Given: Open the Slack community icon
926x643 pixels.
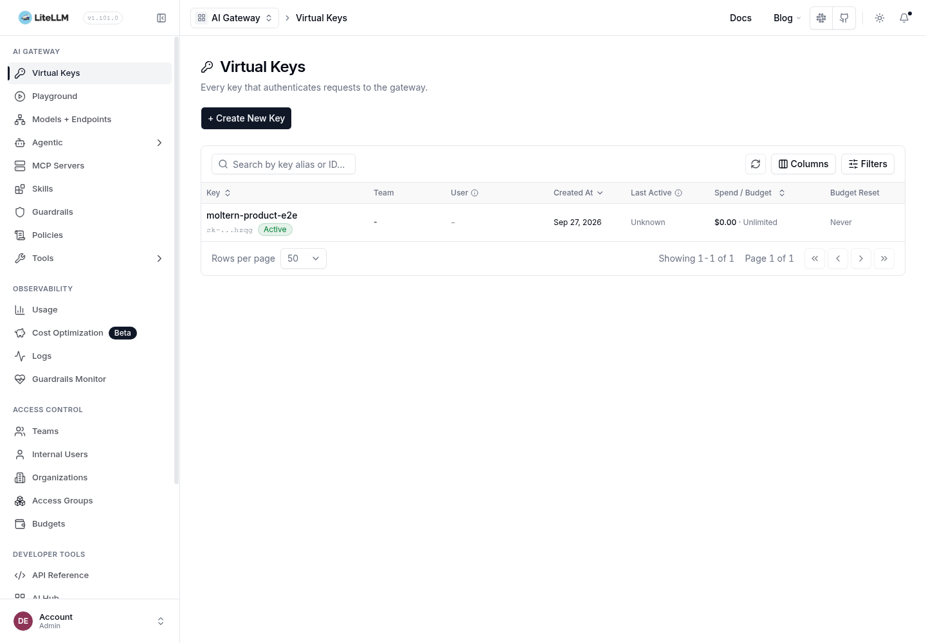Looking at the screenshot, I should tap(821, 18).
